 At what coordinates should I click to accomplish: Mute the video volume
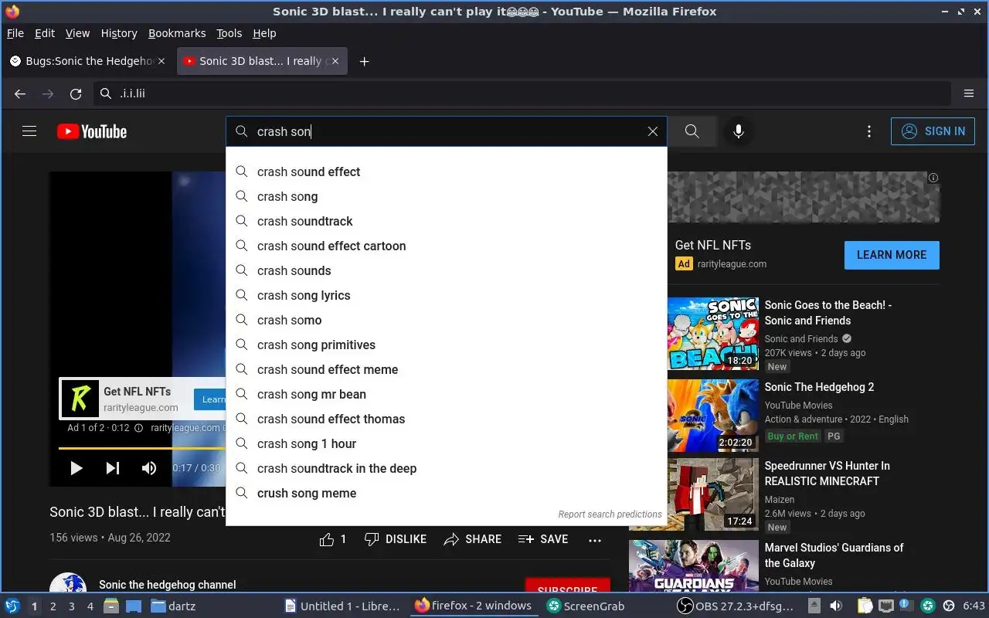coord(149,467)
